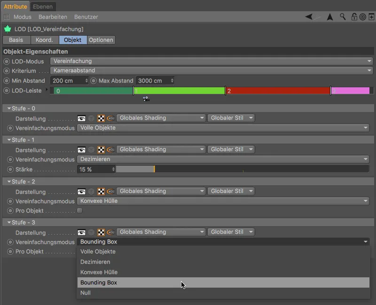Click the red LOD level 2 segment

pos(278,91)
